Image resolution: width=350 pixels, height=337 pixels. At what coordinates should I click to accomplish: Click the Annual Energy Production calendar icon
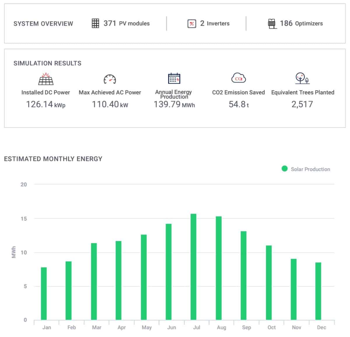tap(174, 78)
